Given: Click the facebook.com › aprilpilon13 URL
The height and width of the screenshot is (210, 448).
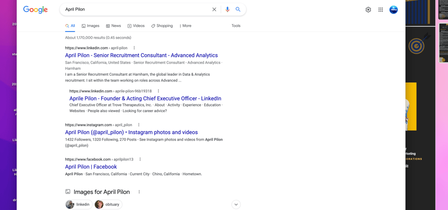Looking at the screenshot, I should 99,159.
